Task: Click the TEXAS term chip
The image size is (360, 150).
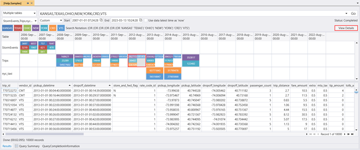Action: click(18, 28)
